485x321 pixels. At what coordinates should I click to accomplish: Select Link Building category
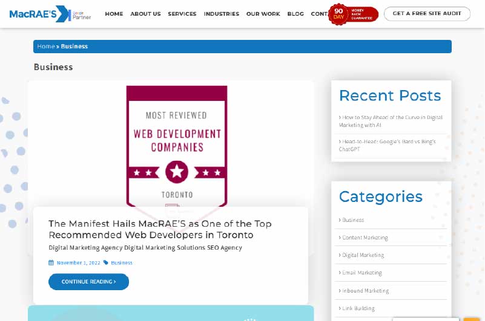tap(358, 308)
